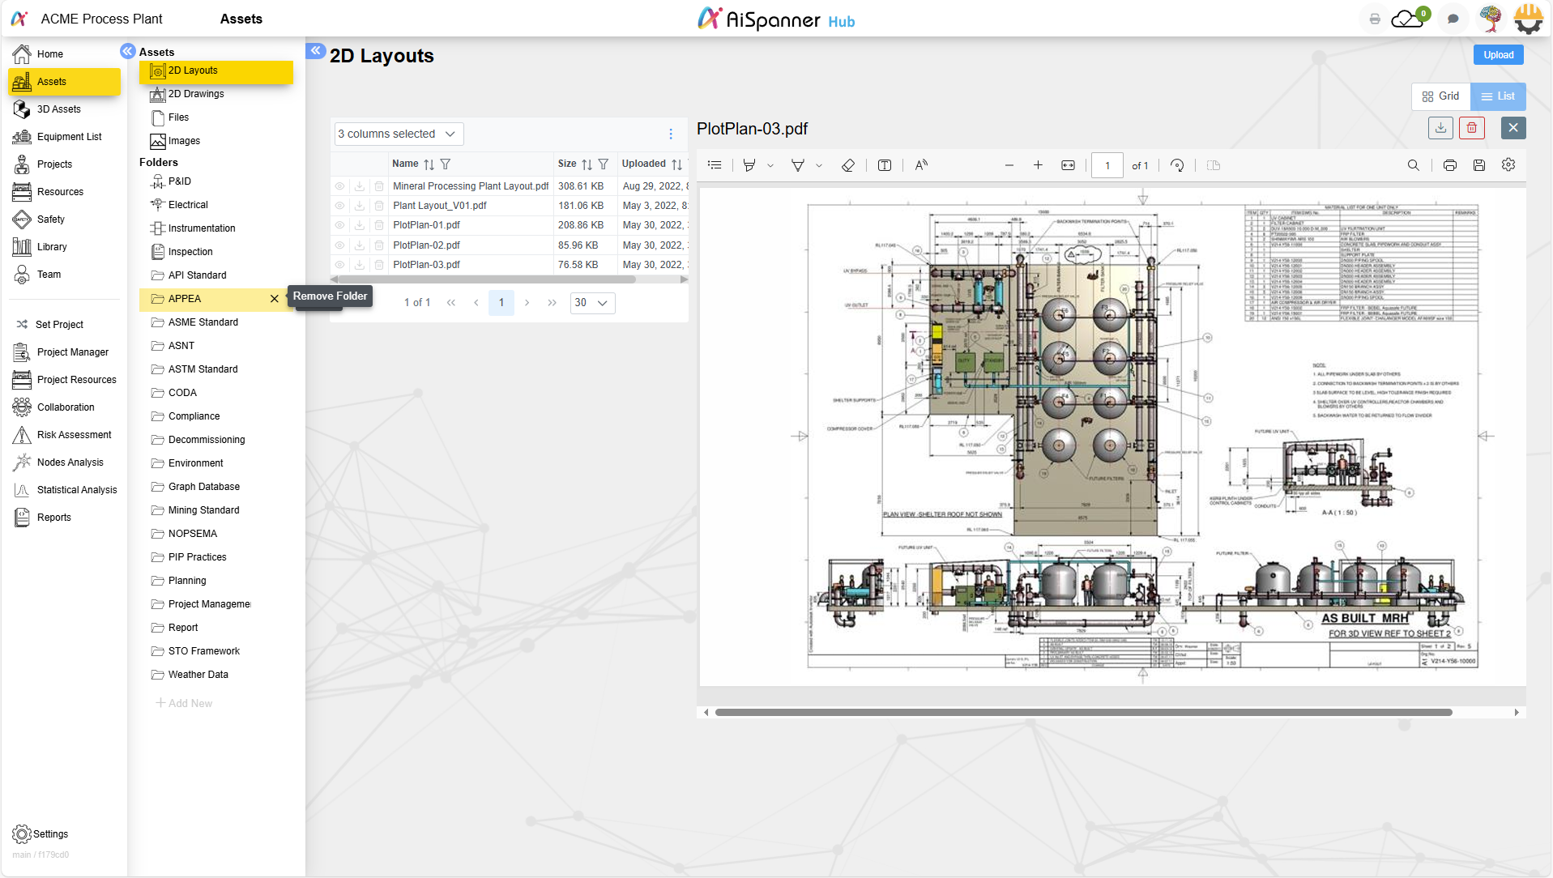Open the thumbnails panel in the PDF viewer
The width and height of the screenshot is (1553, 878).
[714, 164]
